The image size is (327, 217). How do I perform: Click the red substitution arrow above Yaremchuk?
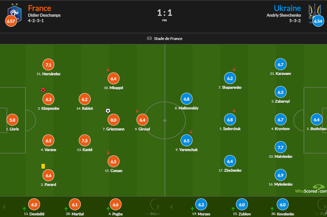point(191,132)
